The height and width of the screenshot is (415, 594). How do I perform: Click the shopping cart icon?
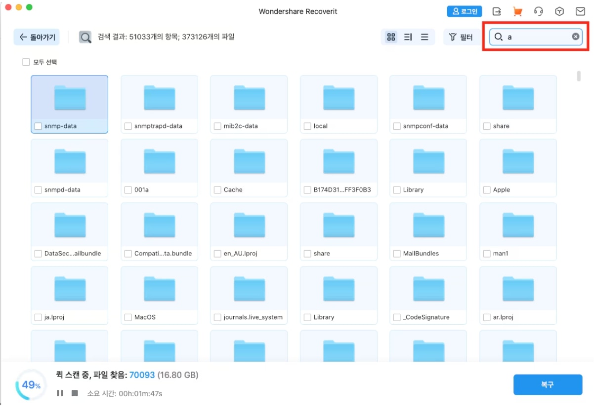click(517, 11)
